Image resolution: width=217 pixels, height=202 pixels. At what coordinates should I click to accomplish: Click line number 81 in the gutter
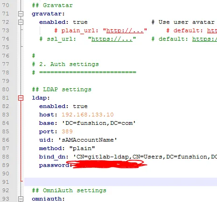point(6,98)
